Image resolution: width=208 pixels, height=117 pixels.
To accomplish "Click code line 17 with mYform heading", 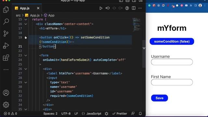I will click(x=53, y=29).
